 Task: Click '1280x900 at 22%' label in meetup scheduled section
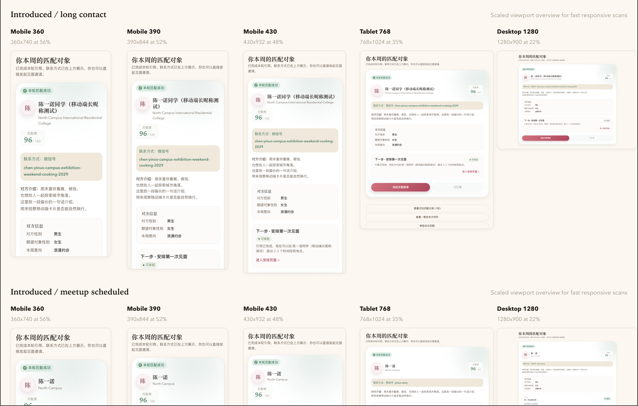click(518, 319)
